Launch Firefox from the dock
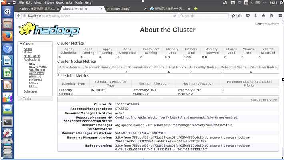 click(x=8, y=36)
